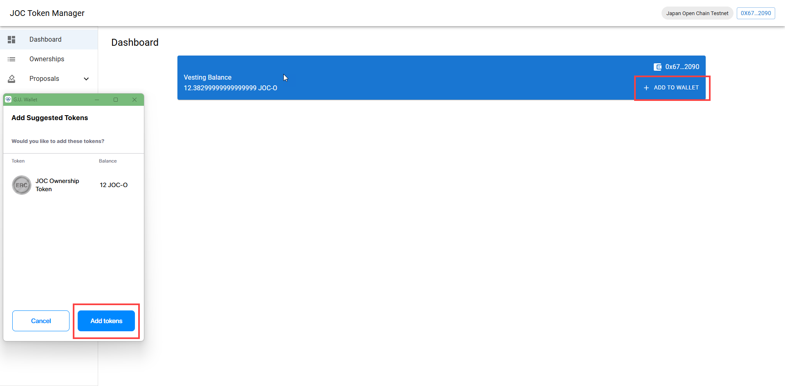Click the Proposals ballot icon
785x386 pixels.
pyautogui.click(x=11, y=79)
